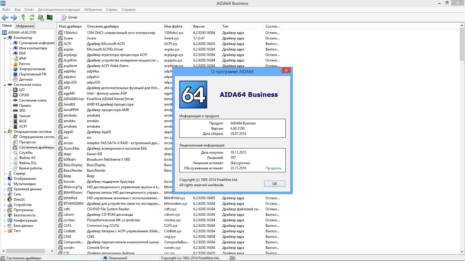Switch to the Меню sidebar tab

7,26
